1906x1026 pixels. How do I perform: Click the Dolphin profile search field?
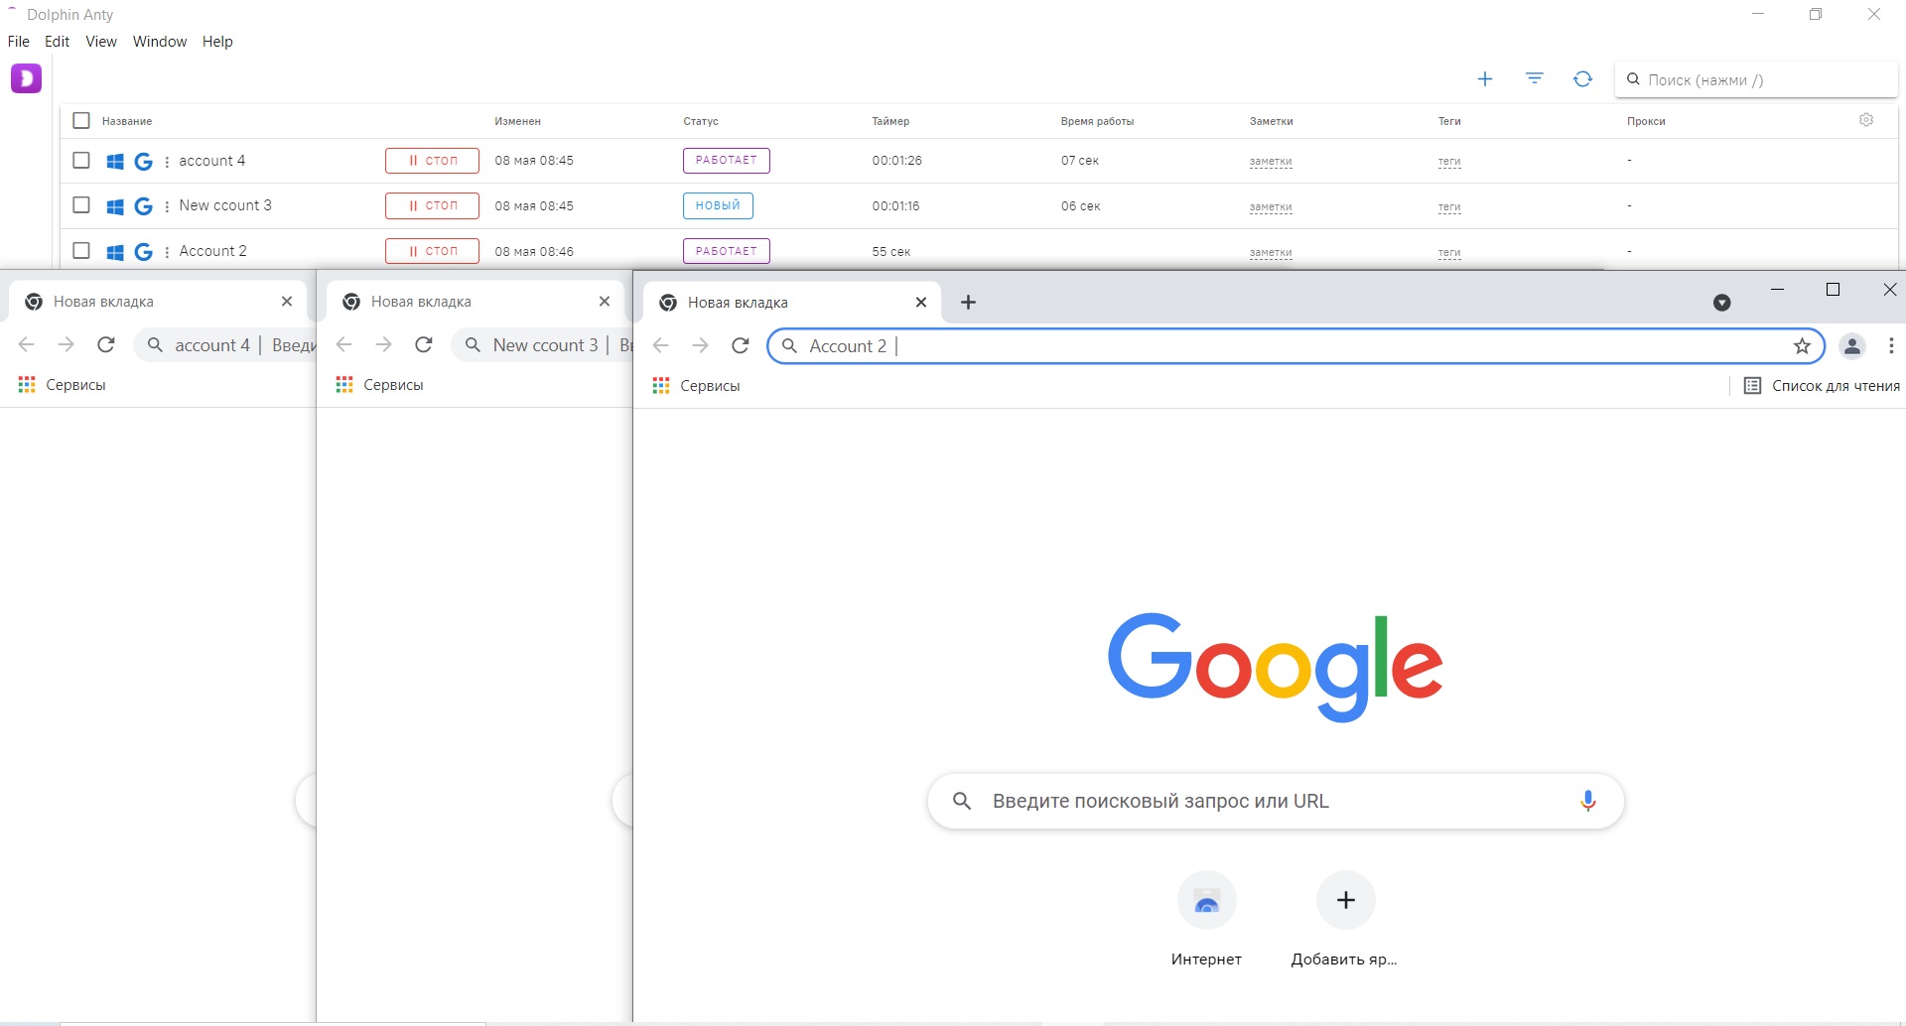1757,80
